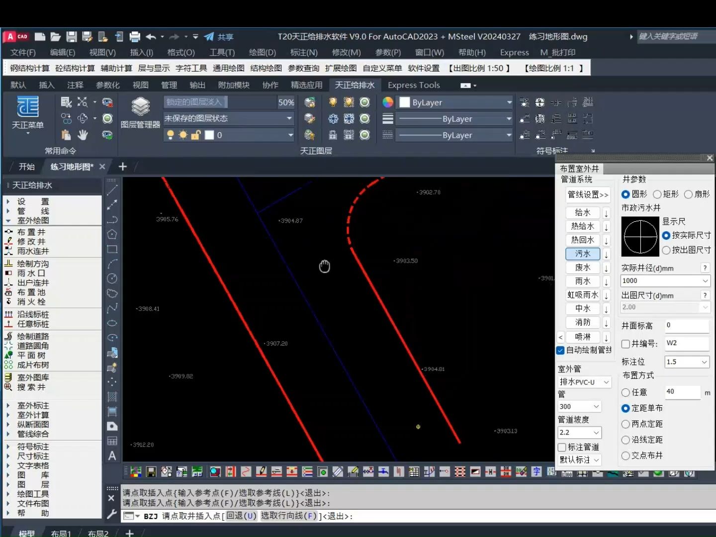Image resolution: width=716 pixels, height=537 pixels.
Task: Open the 绘图(D) menu
Action: coord(262,52)
